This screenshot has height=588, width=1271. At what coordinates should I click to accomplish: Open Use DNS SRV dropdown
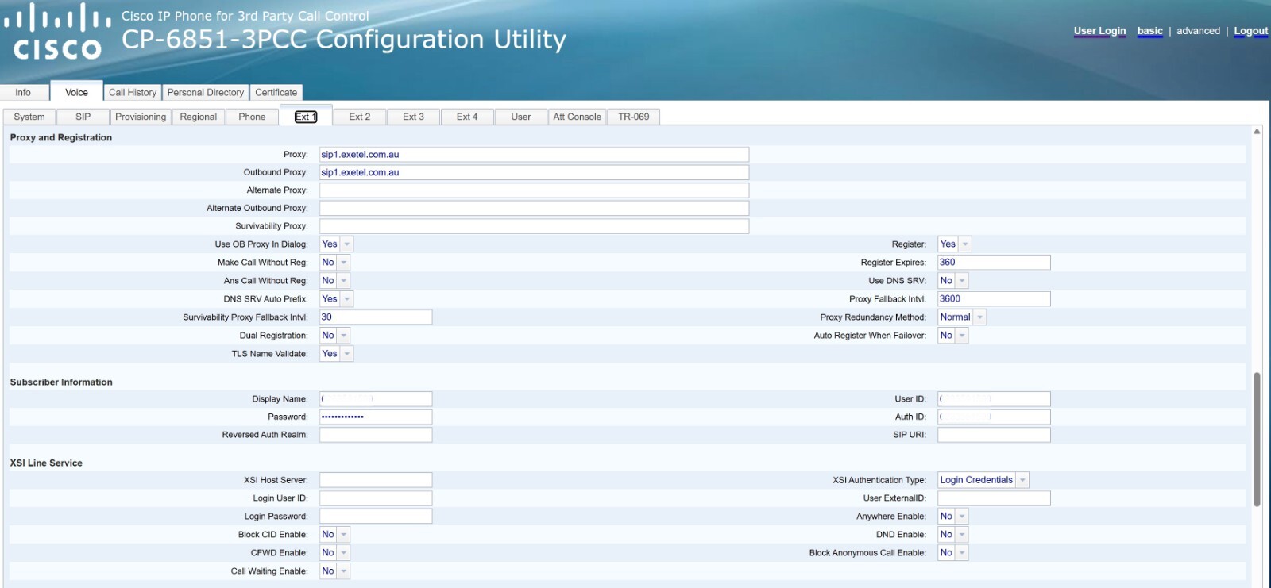pyautogui.click(x=952, y=281)
